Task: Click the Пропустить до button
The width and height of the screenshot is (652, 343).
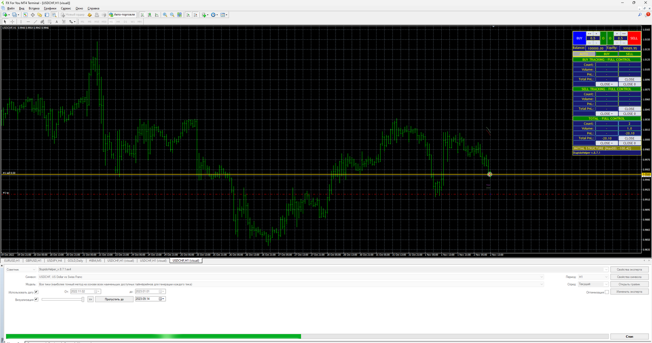Action: (x=114, y=299)
